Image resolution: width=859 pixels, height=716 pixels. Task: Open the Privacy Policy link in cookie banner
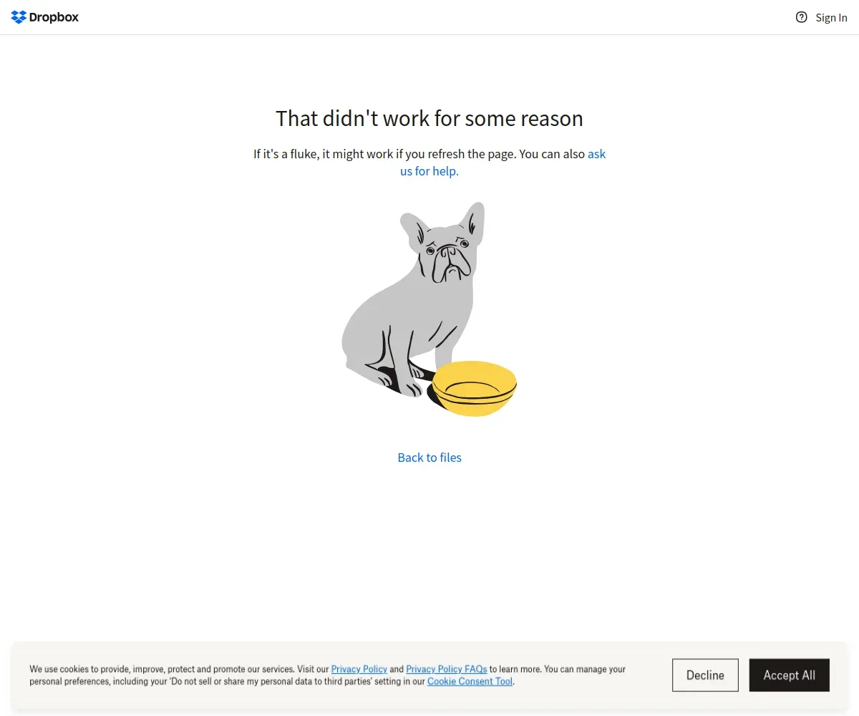click(x=359, y=669)
